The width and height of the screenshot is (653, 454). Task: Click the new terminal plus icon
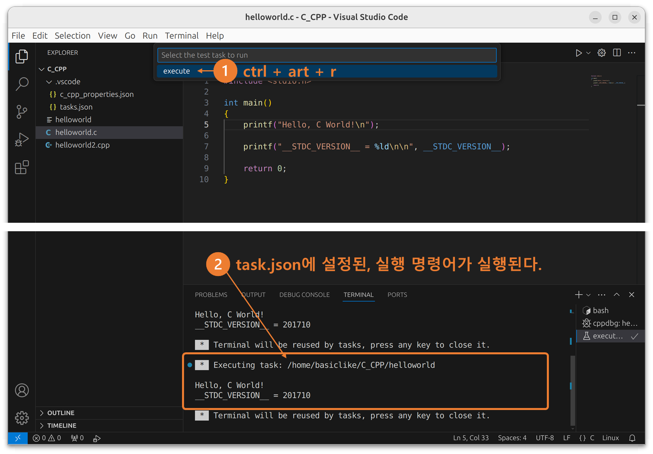579,295
